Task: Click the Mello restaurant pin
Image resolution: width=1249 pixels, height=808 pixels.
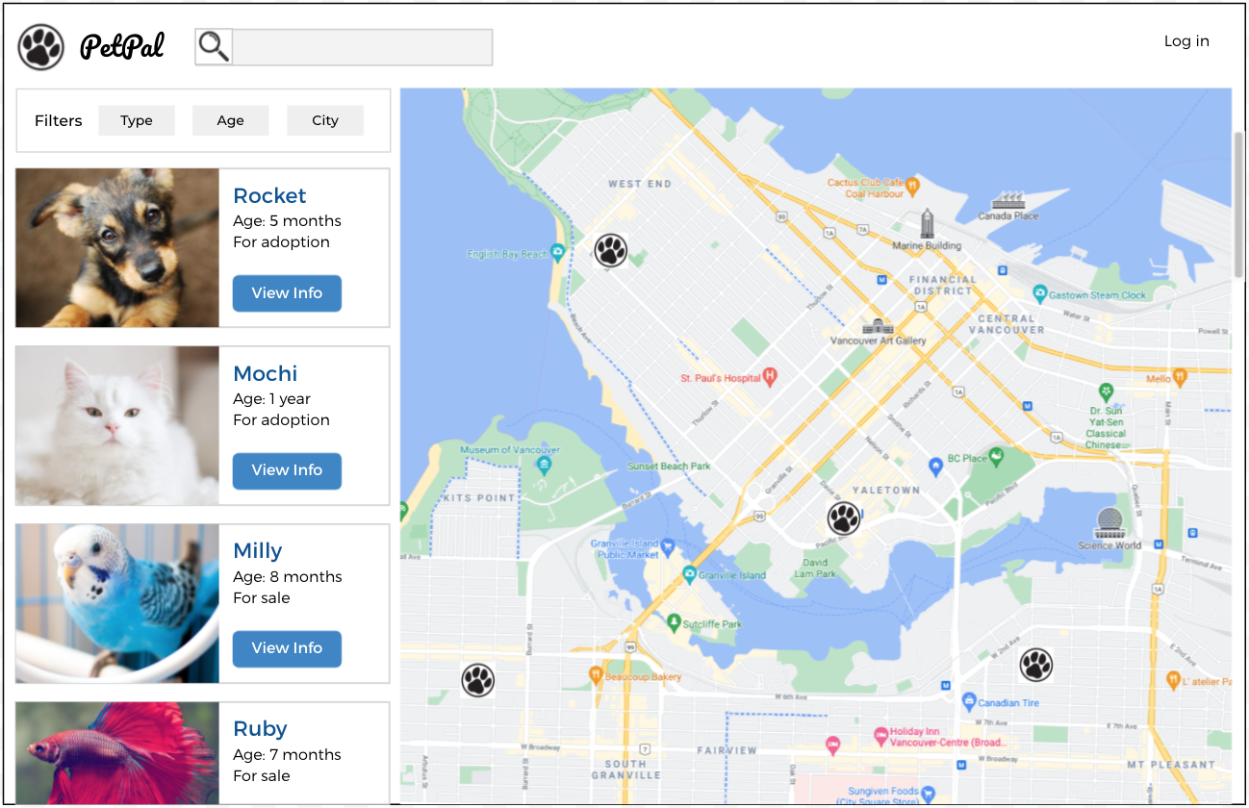Action: pos(1181,377)
